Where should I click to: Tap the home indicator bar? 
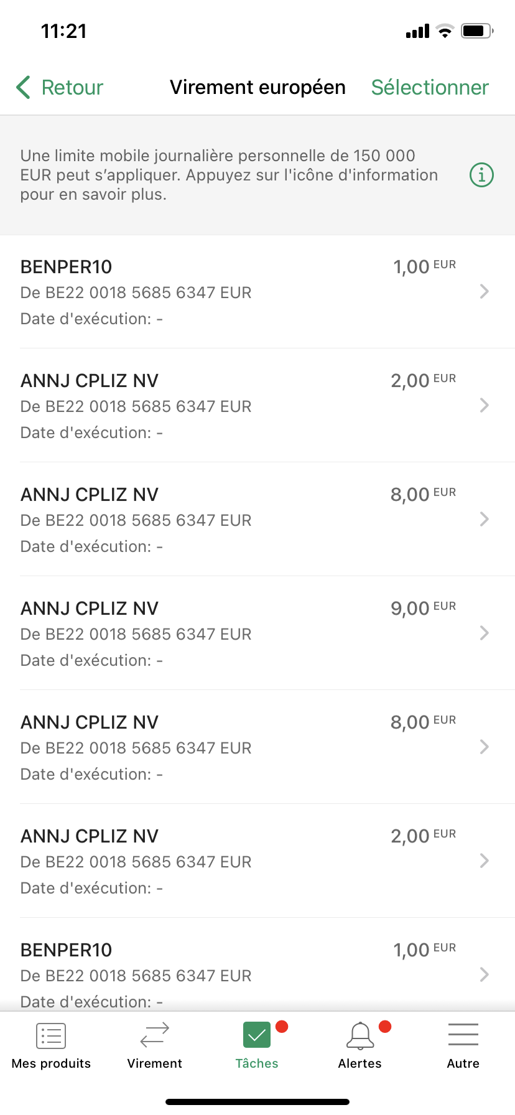257,1102
